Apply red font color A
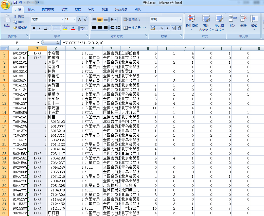Screen dimensions: 264x216 (73, 28)
